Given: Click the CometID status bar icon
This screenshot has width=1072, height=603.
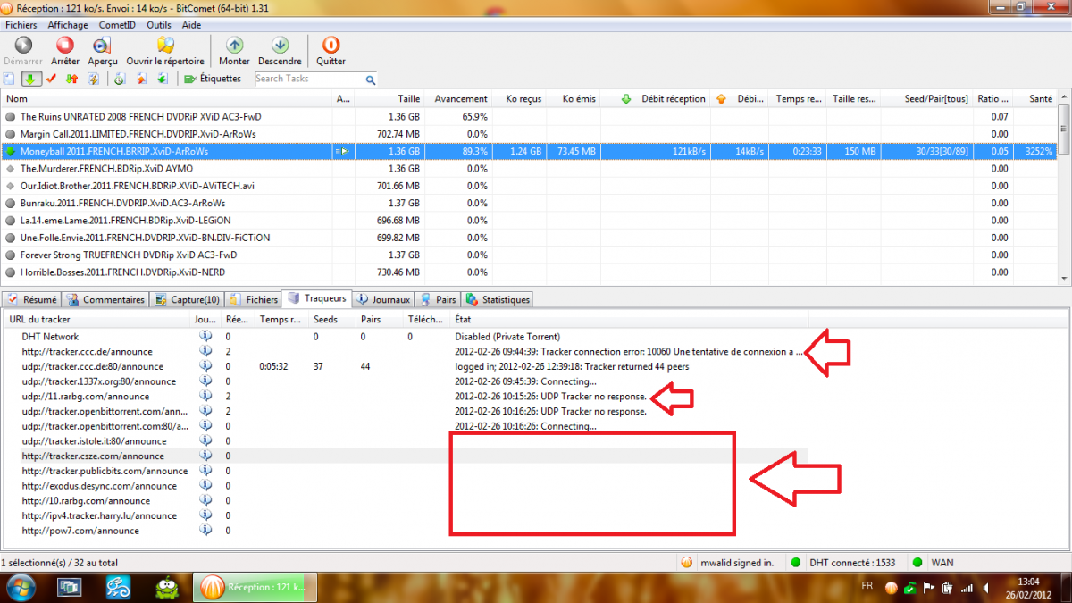Looking at the screenshot, I should click(686, 563).
